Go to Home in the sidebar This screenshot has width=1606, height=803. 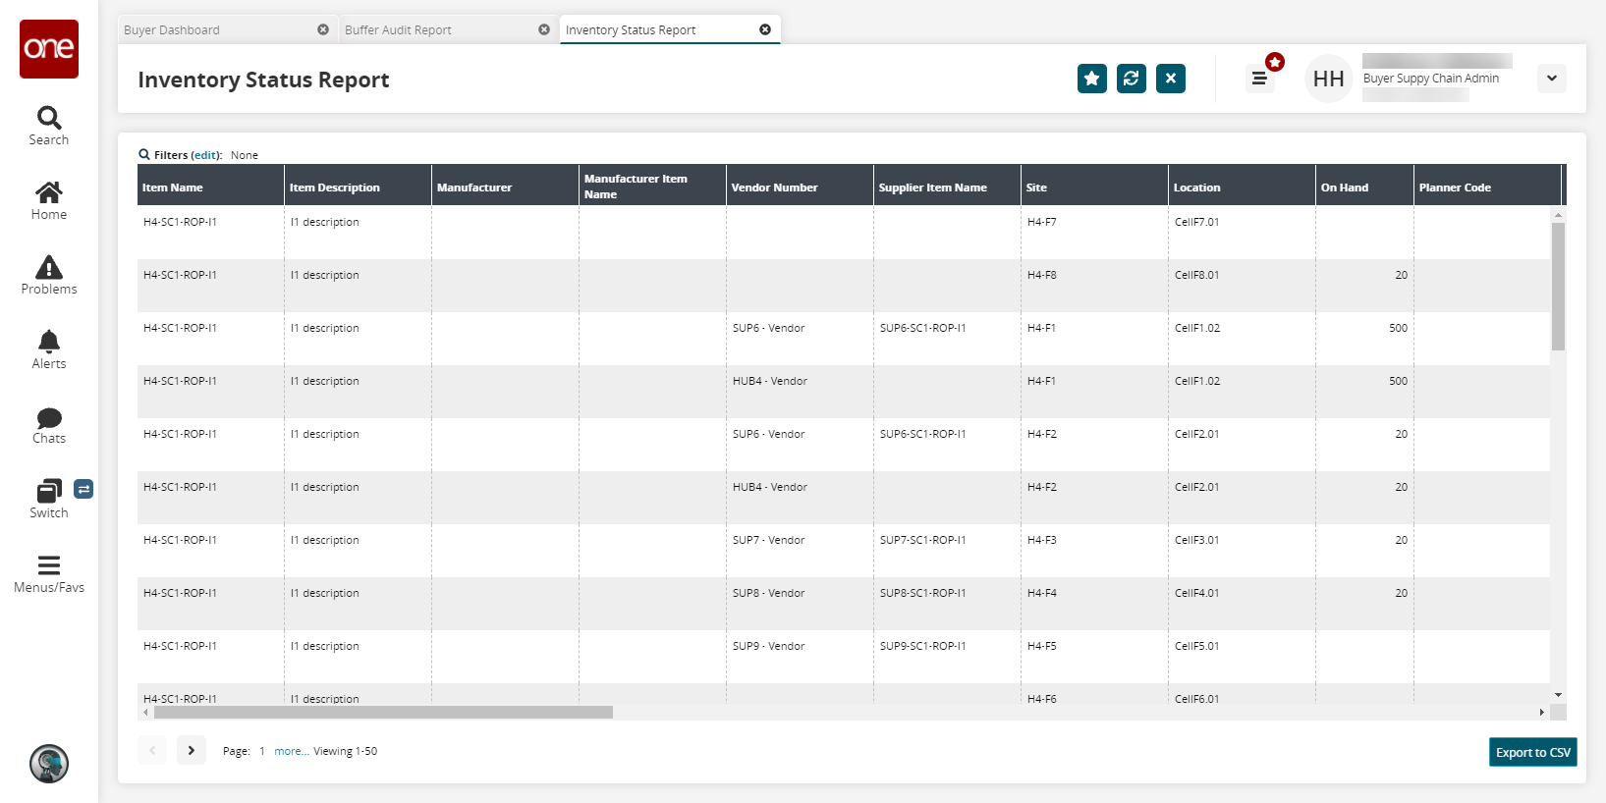coord(49,192)
